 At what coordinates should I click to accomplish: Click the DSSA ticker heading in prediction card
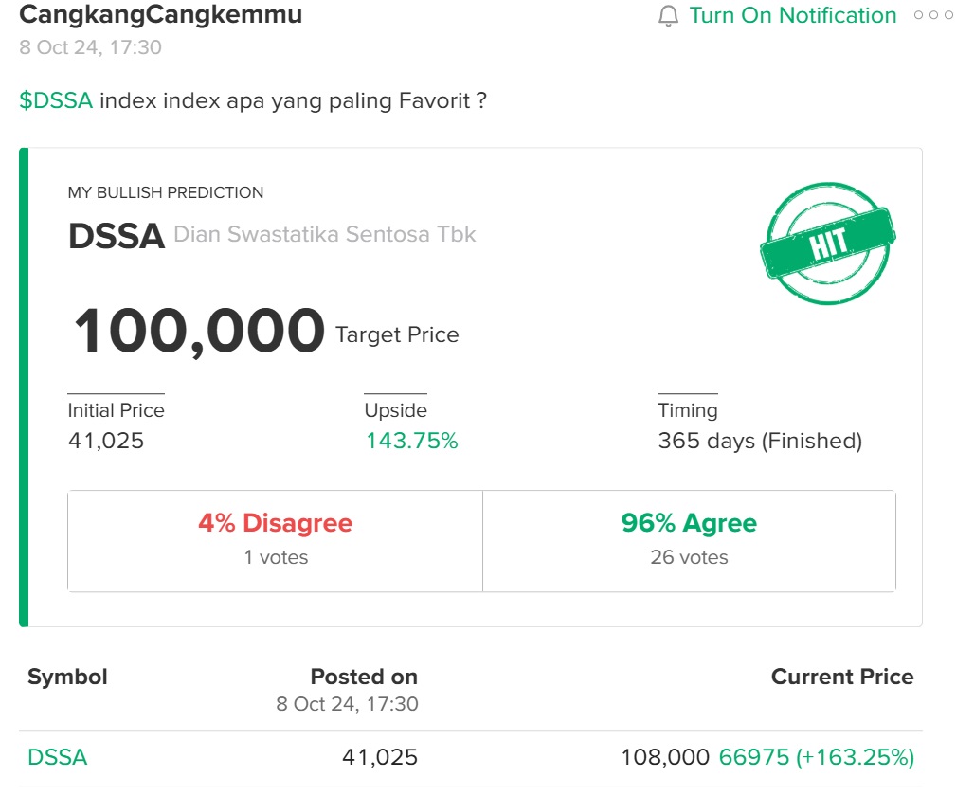pos(117,236)
